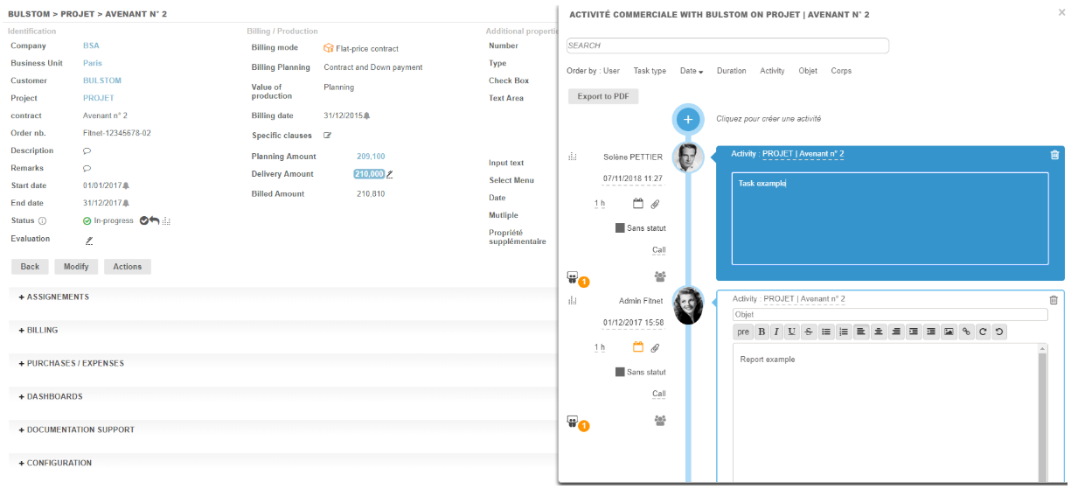
Task: Click the Export to PDF button
Action: 603,96
